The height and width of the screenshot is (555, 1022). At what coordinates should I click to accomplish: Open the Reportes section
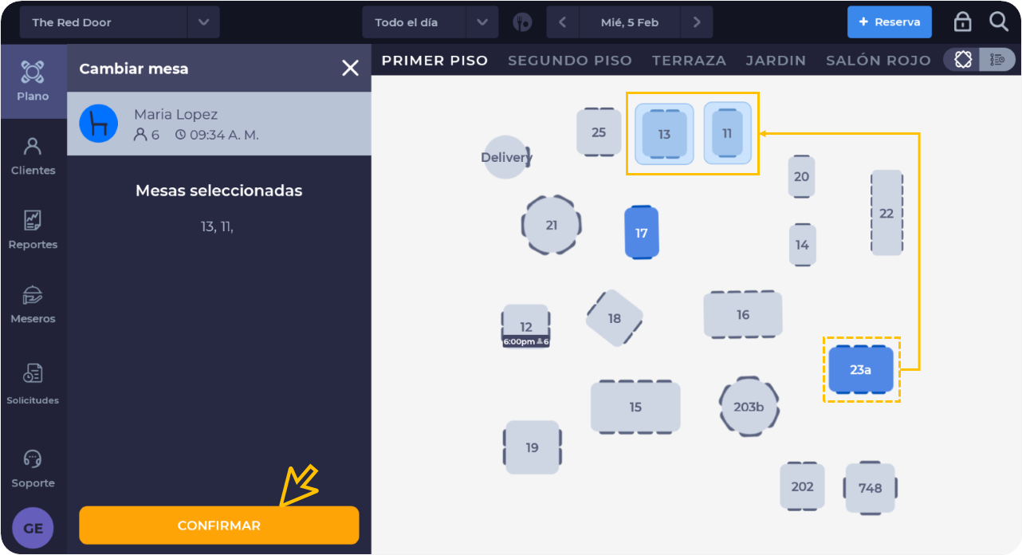click(33, 230)
